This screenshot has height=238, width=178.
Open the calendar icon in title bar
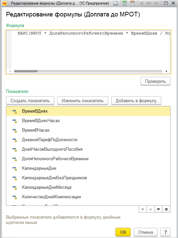[x=133, y=3]
